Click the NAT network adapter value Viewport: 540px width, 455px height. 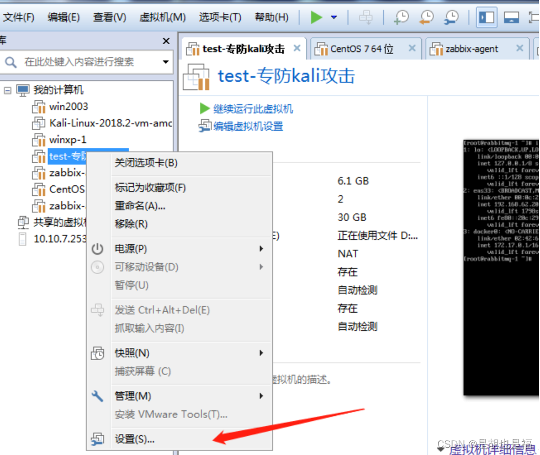348,254
